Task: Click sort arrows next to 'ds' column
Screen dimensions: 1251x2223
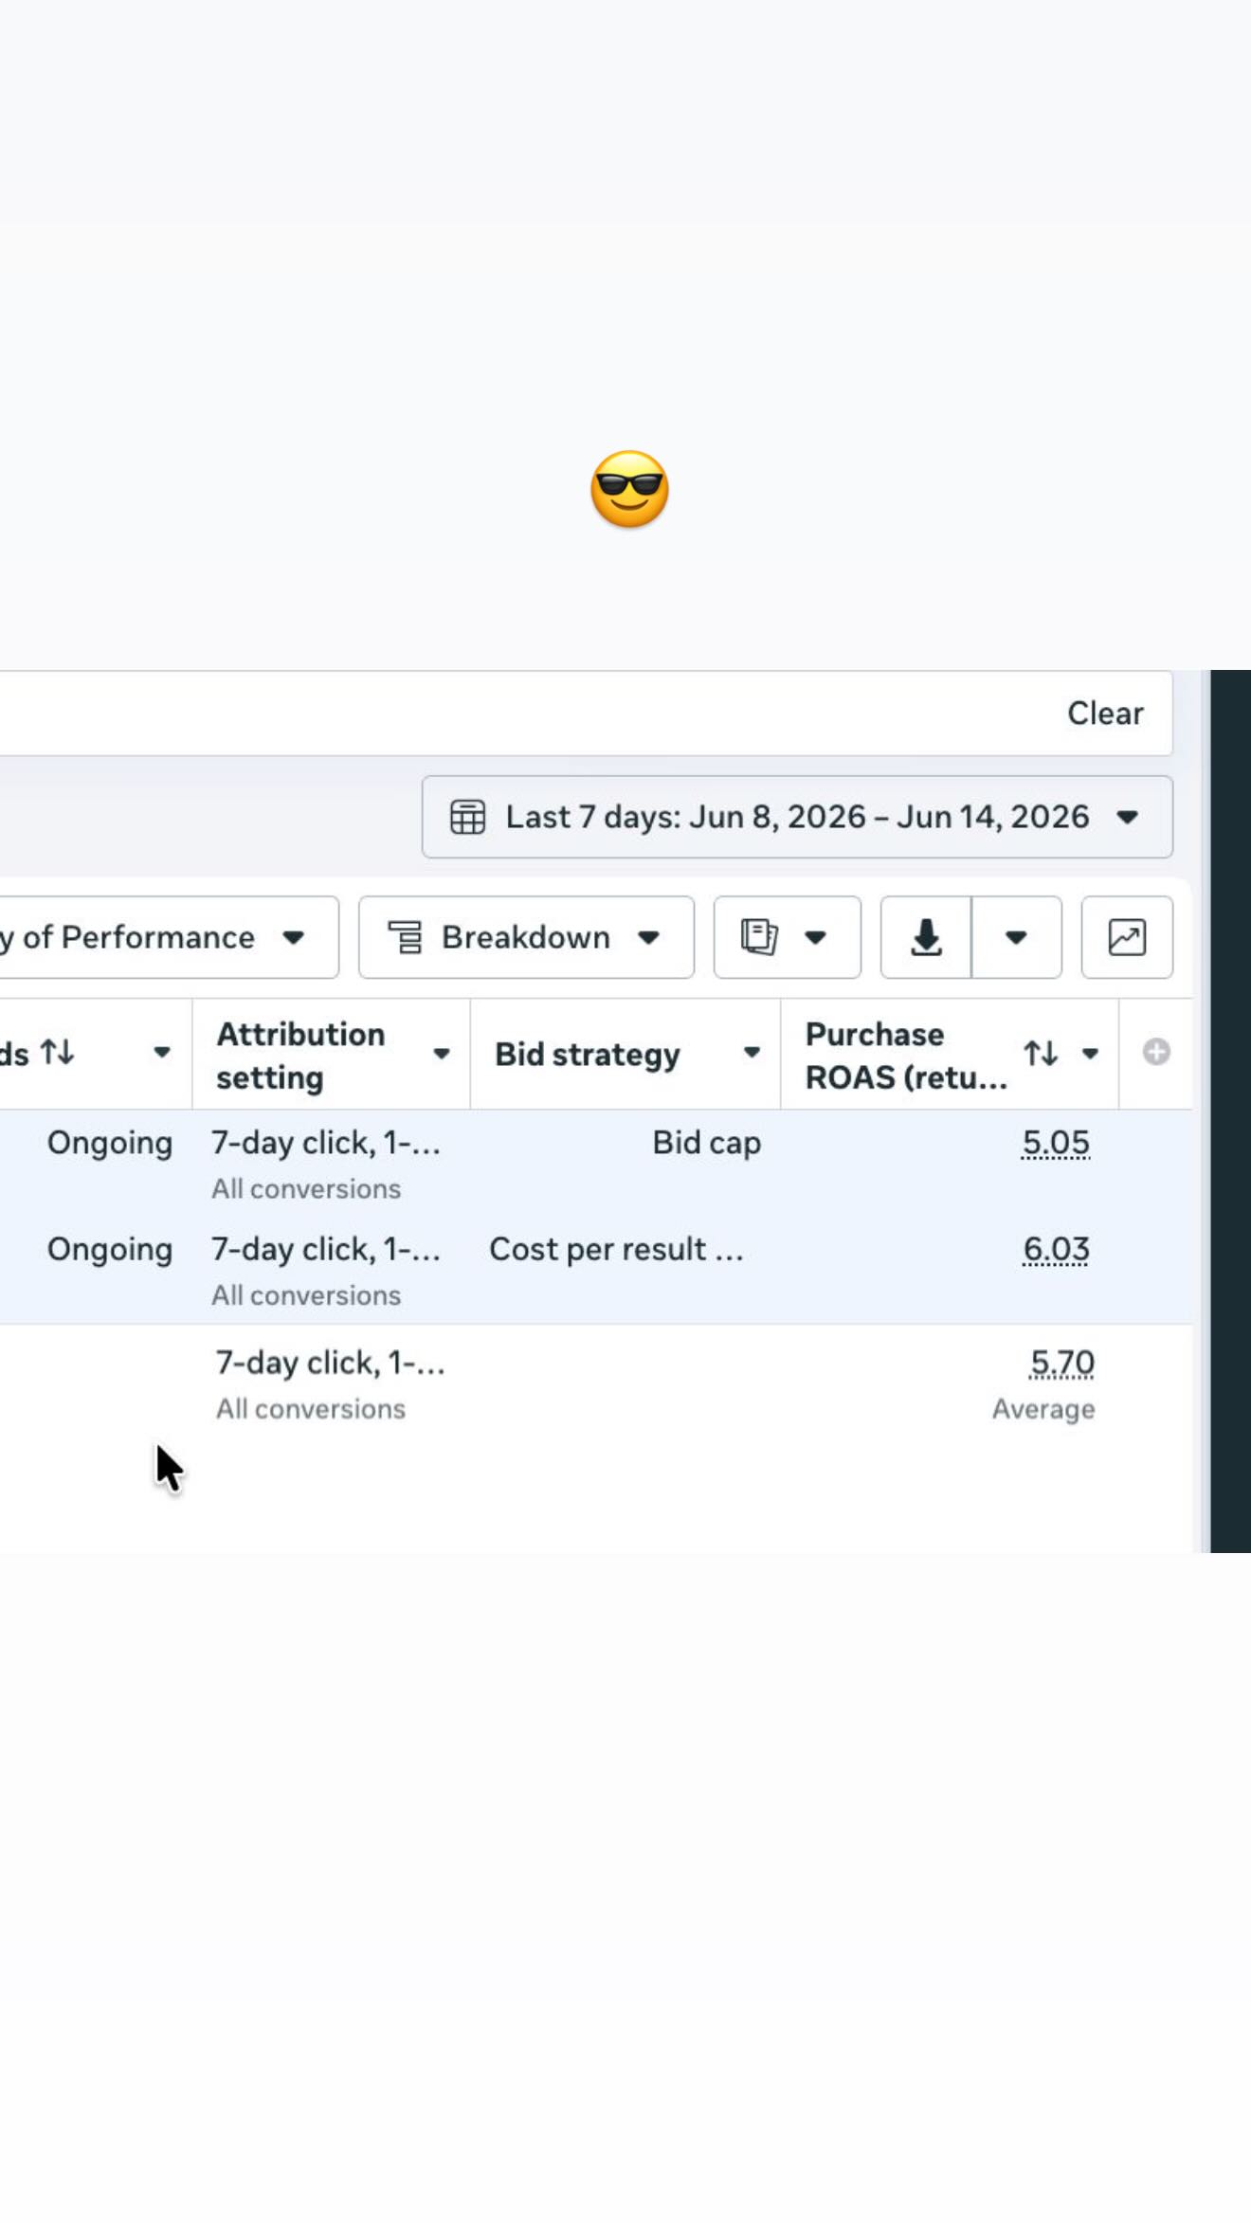Action: pos(57,1052)
